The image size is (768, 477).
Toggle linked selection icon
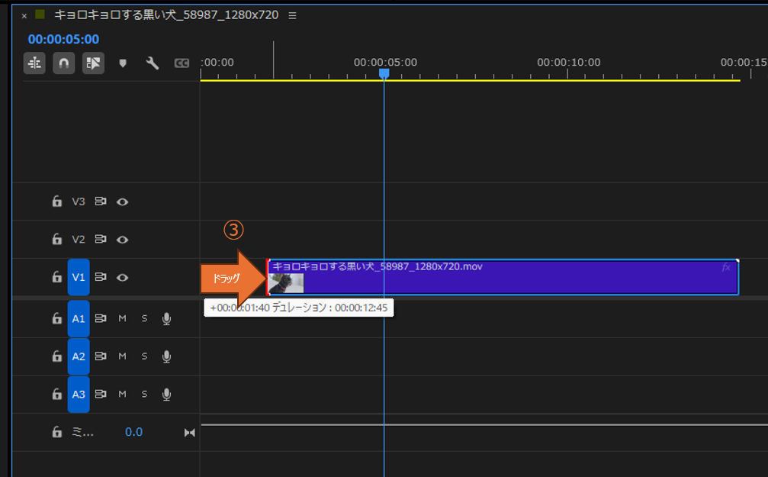tap(93, 63)
